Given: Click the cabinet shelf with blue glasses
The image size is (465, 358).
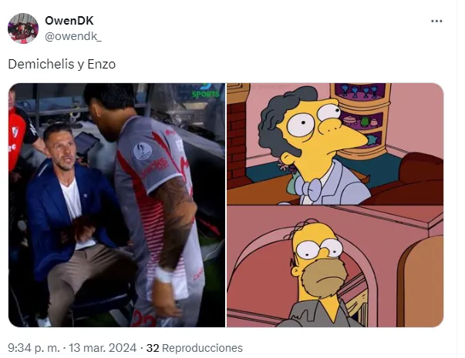Looking at the screenshot, I should point(359,91).
